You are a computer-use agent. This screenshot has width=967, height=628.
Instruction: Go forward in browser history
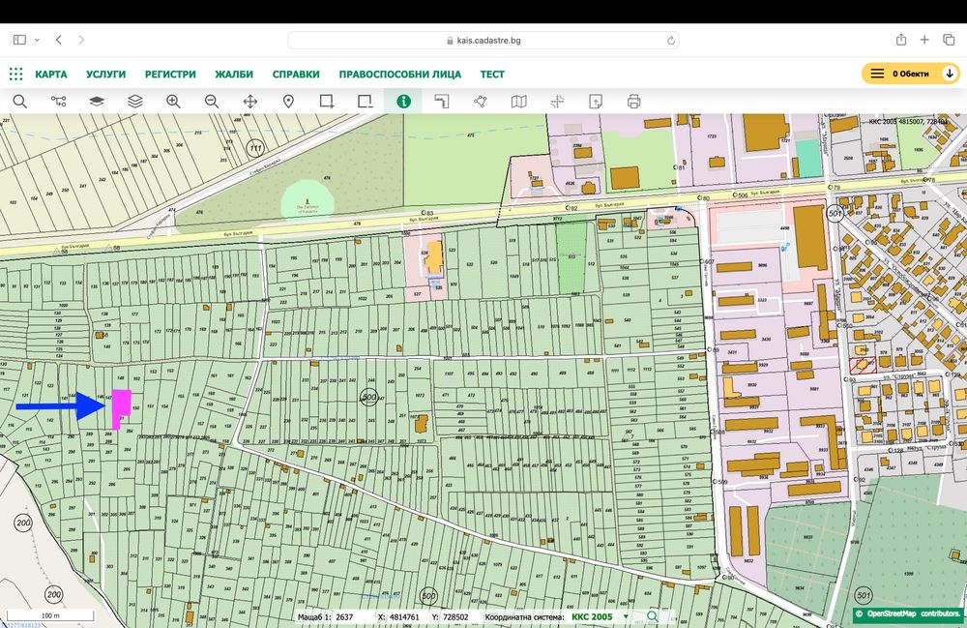[x=81, y=40]
